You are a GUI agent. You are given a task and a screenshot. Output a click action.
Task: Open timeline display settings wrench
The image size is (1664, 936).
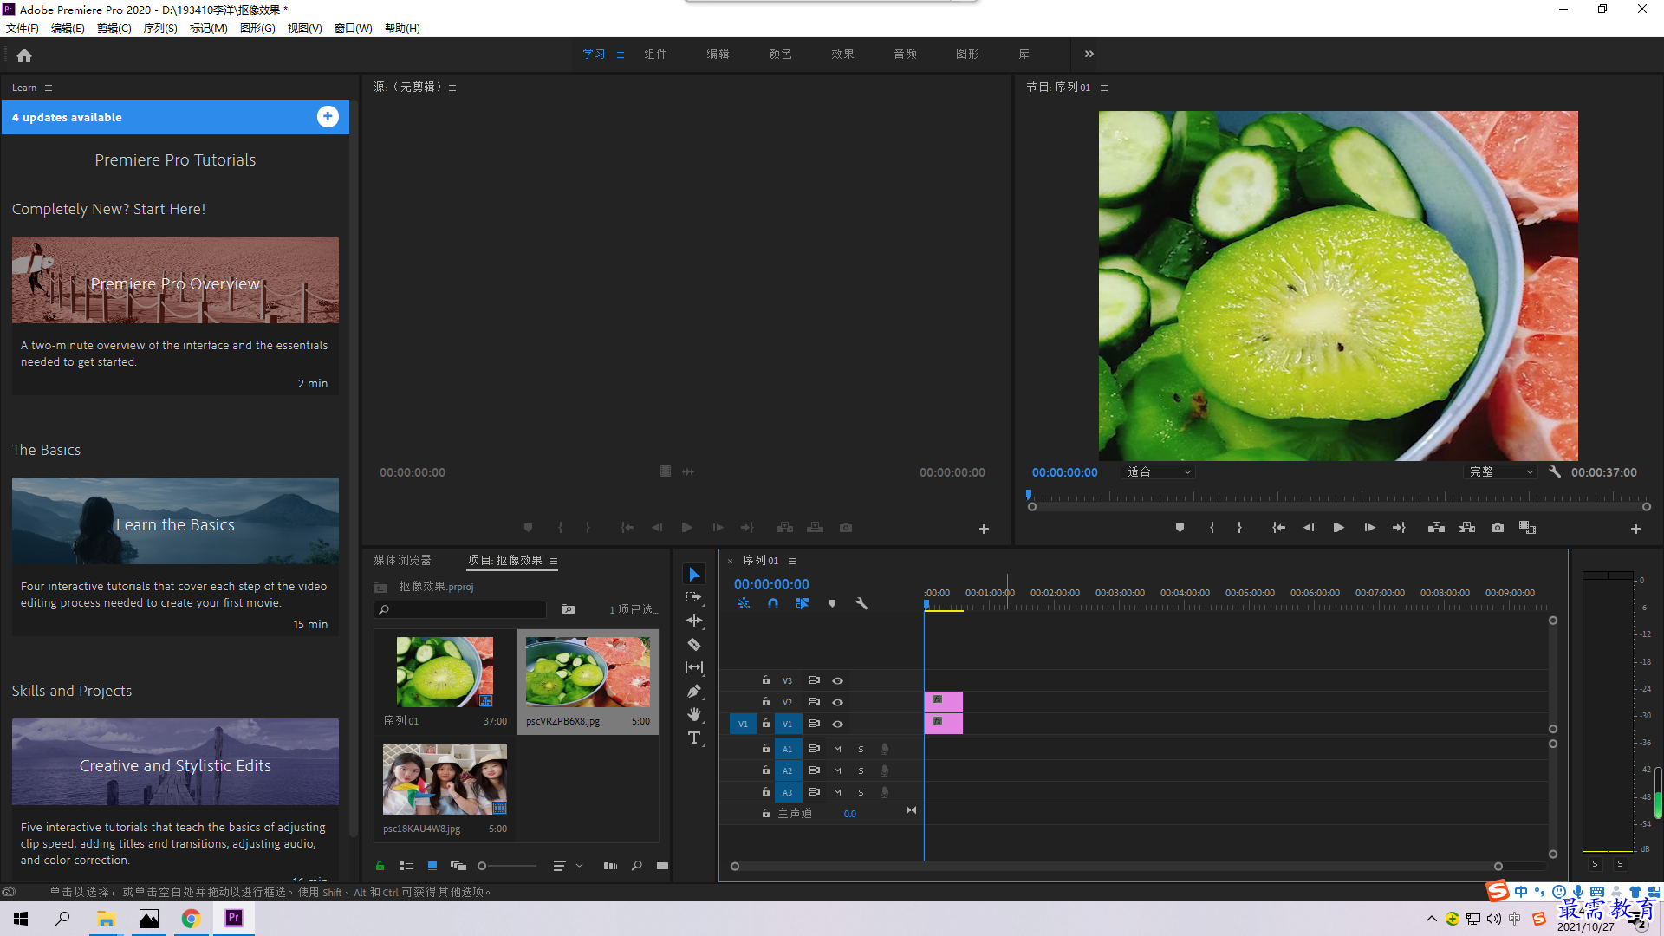[861, 603]
